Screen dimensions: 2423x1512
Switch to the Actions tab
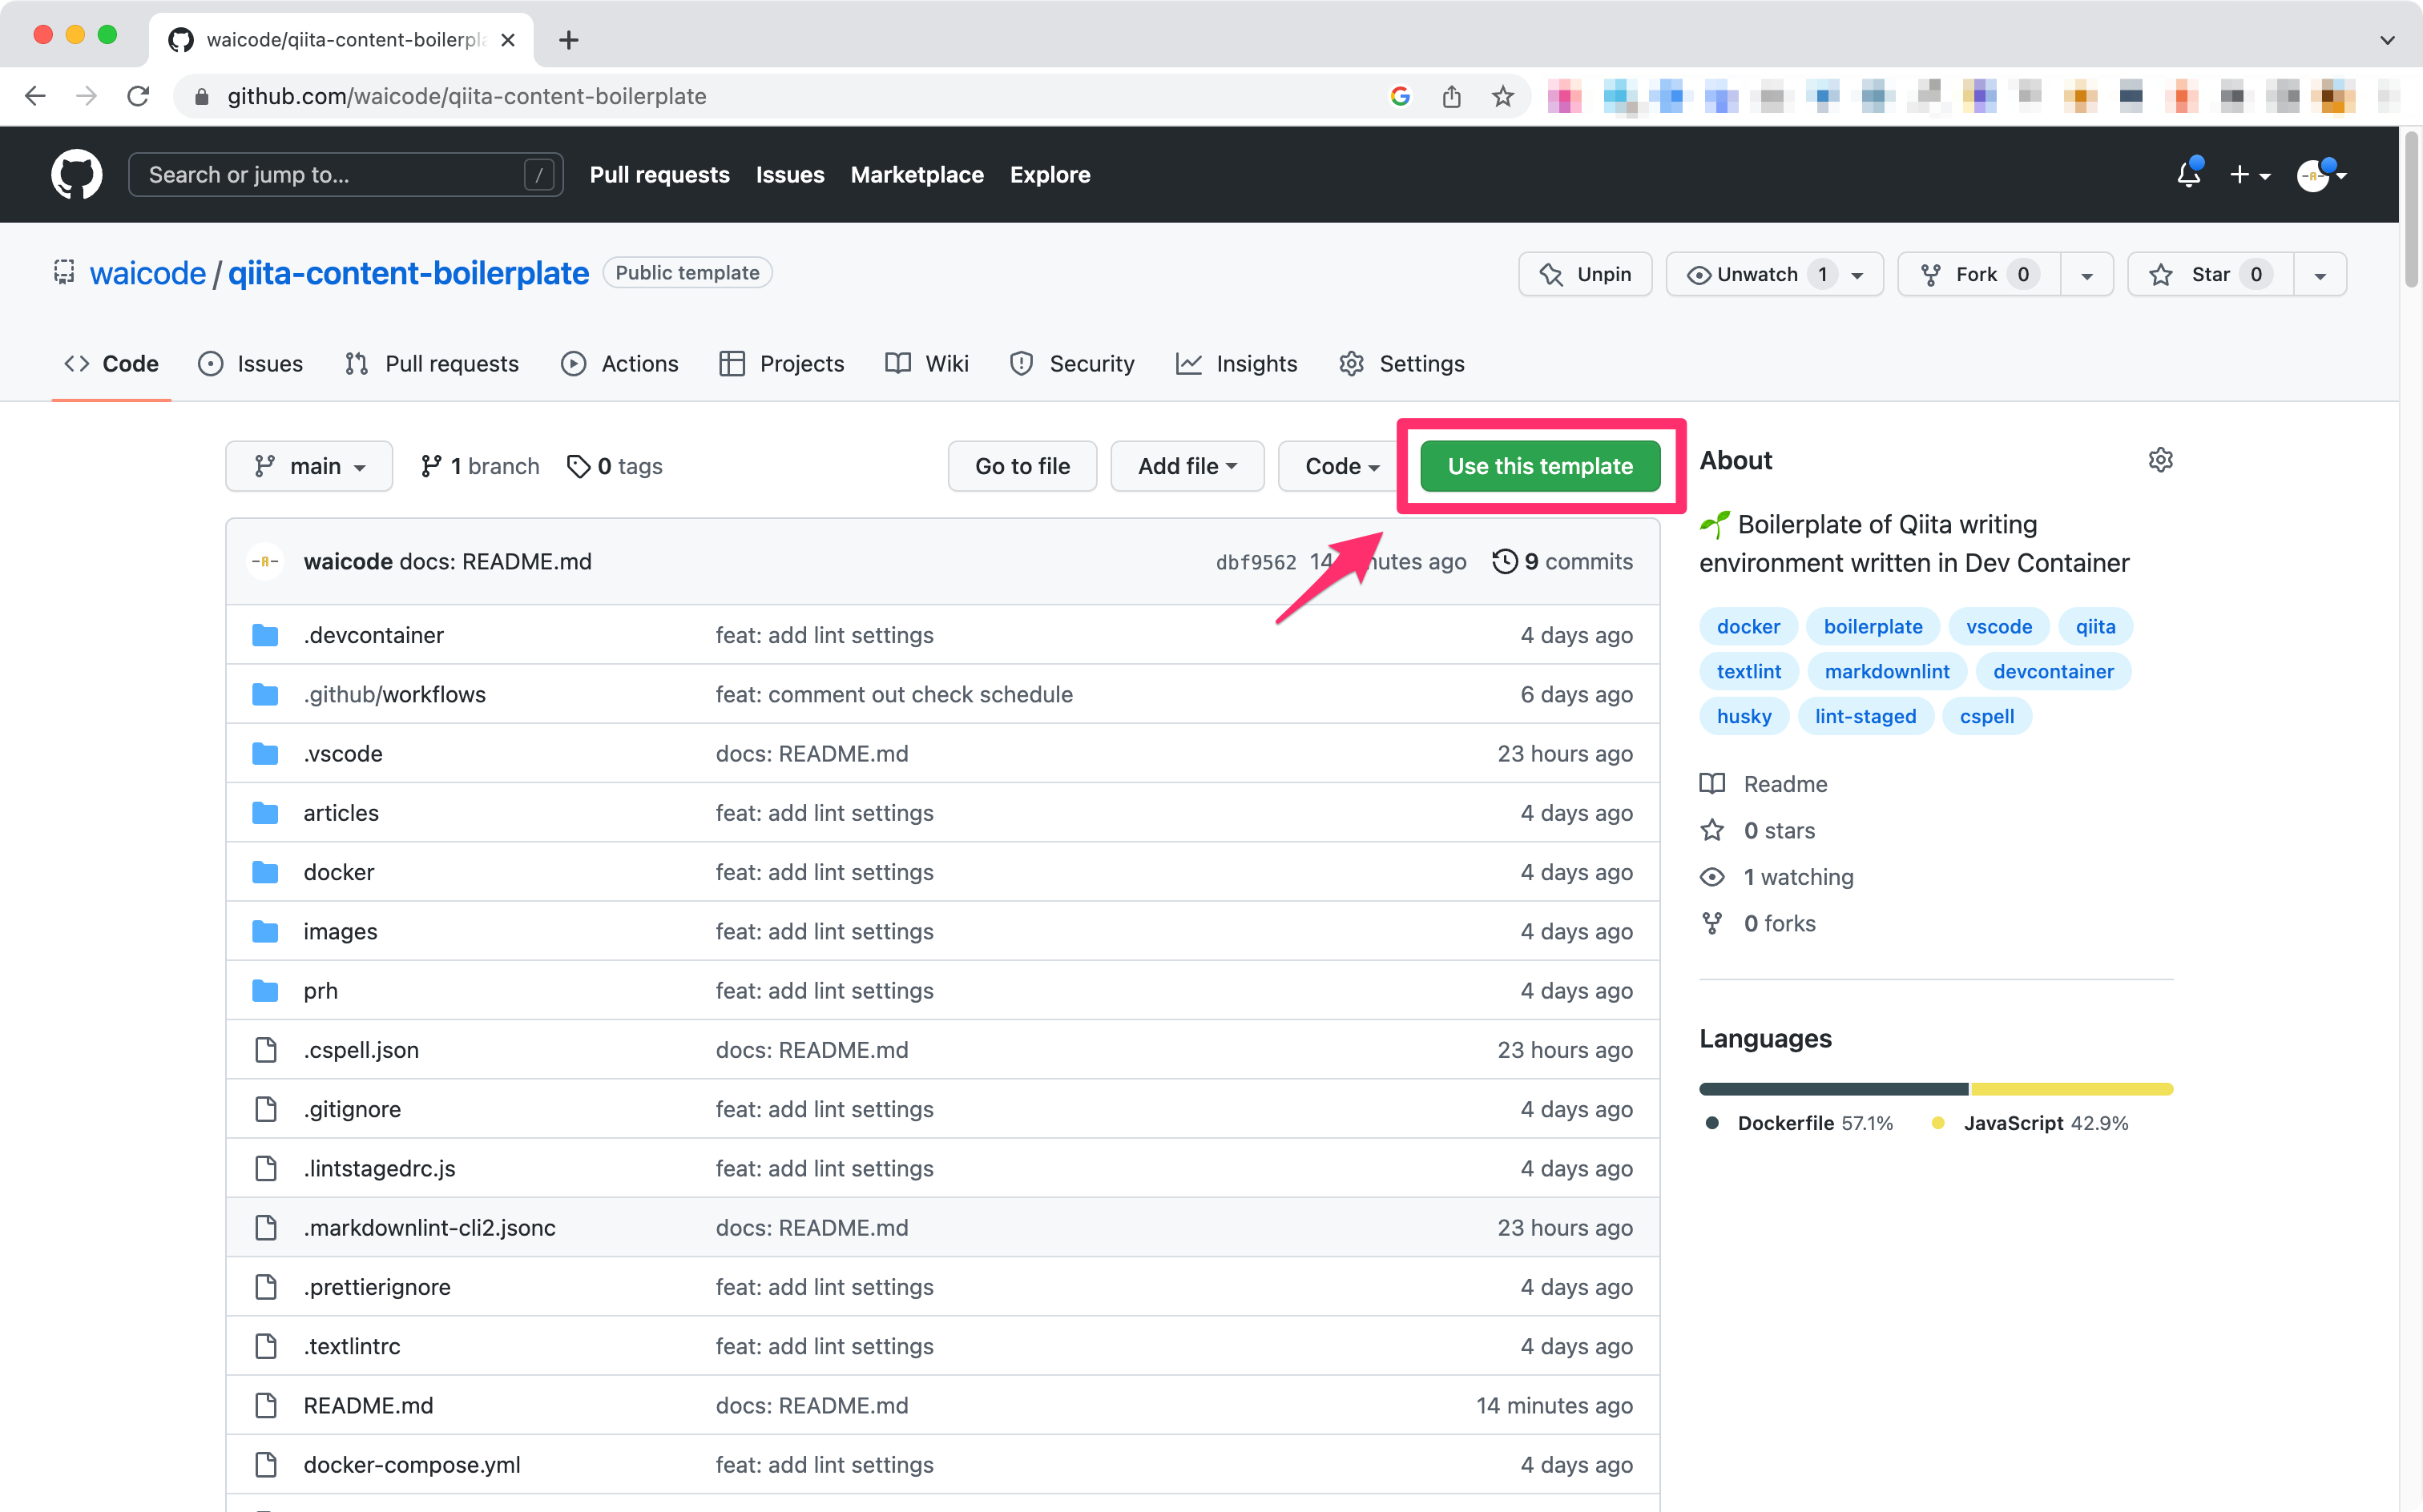pos(619,363)
